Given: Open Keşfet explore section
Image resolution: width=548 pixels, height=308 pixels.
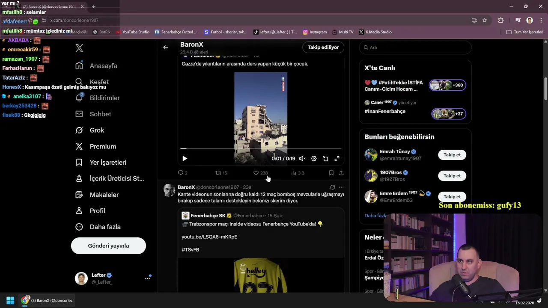Looking at the screenshot, I should pos(92,82).
